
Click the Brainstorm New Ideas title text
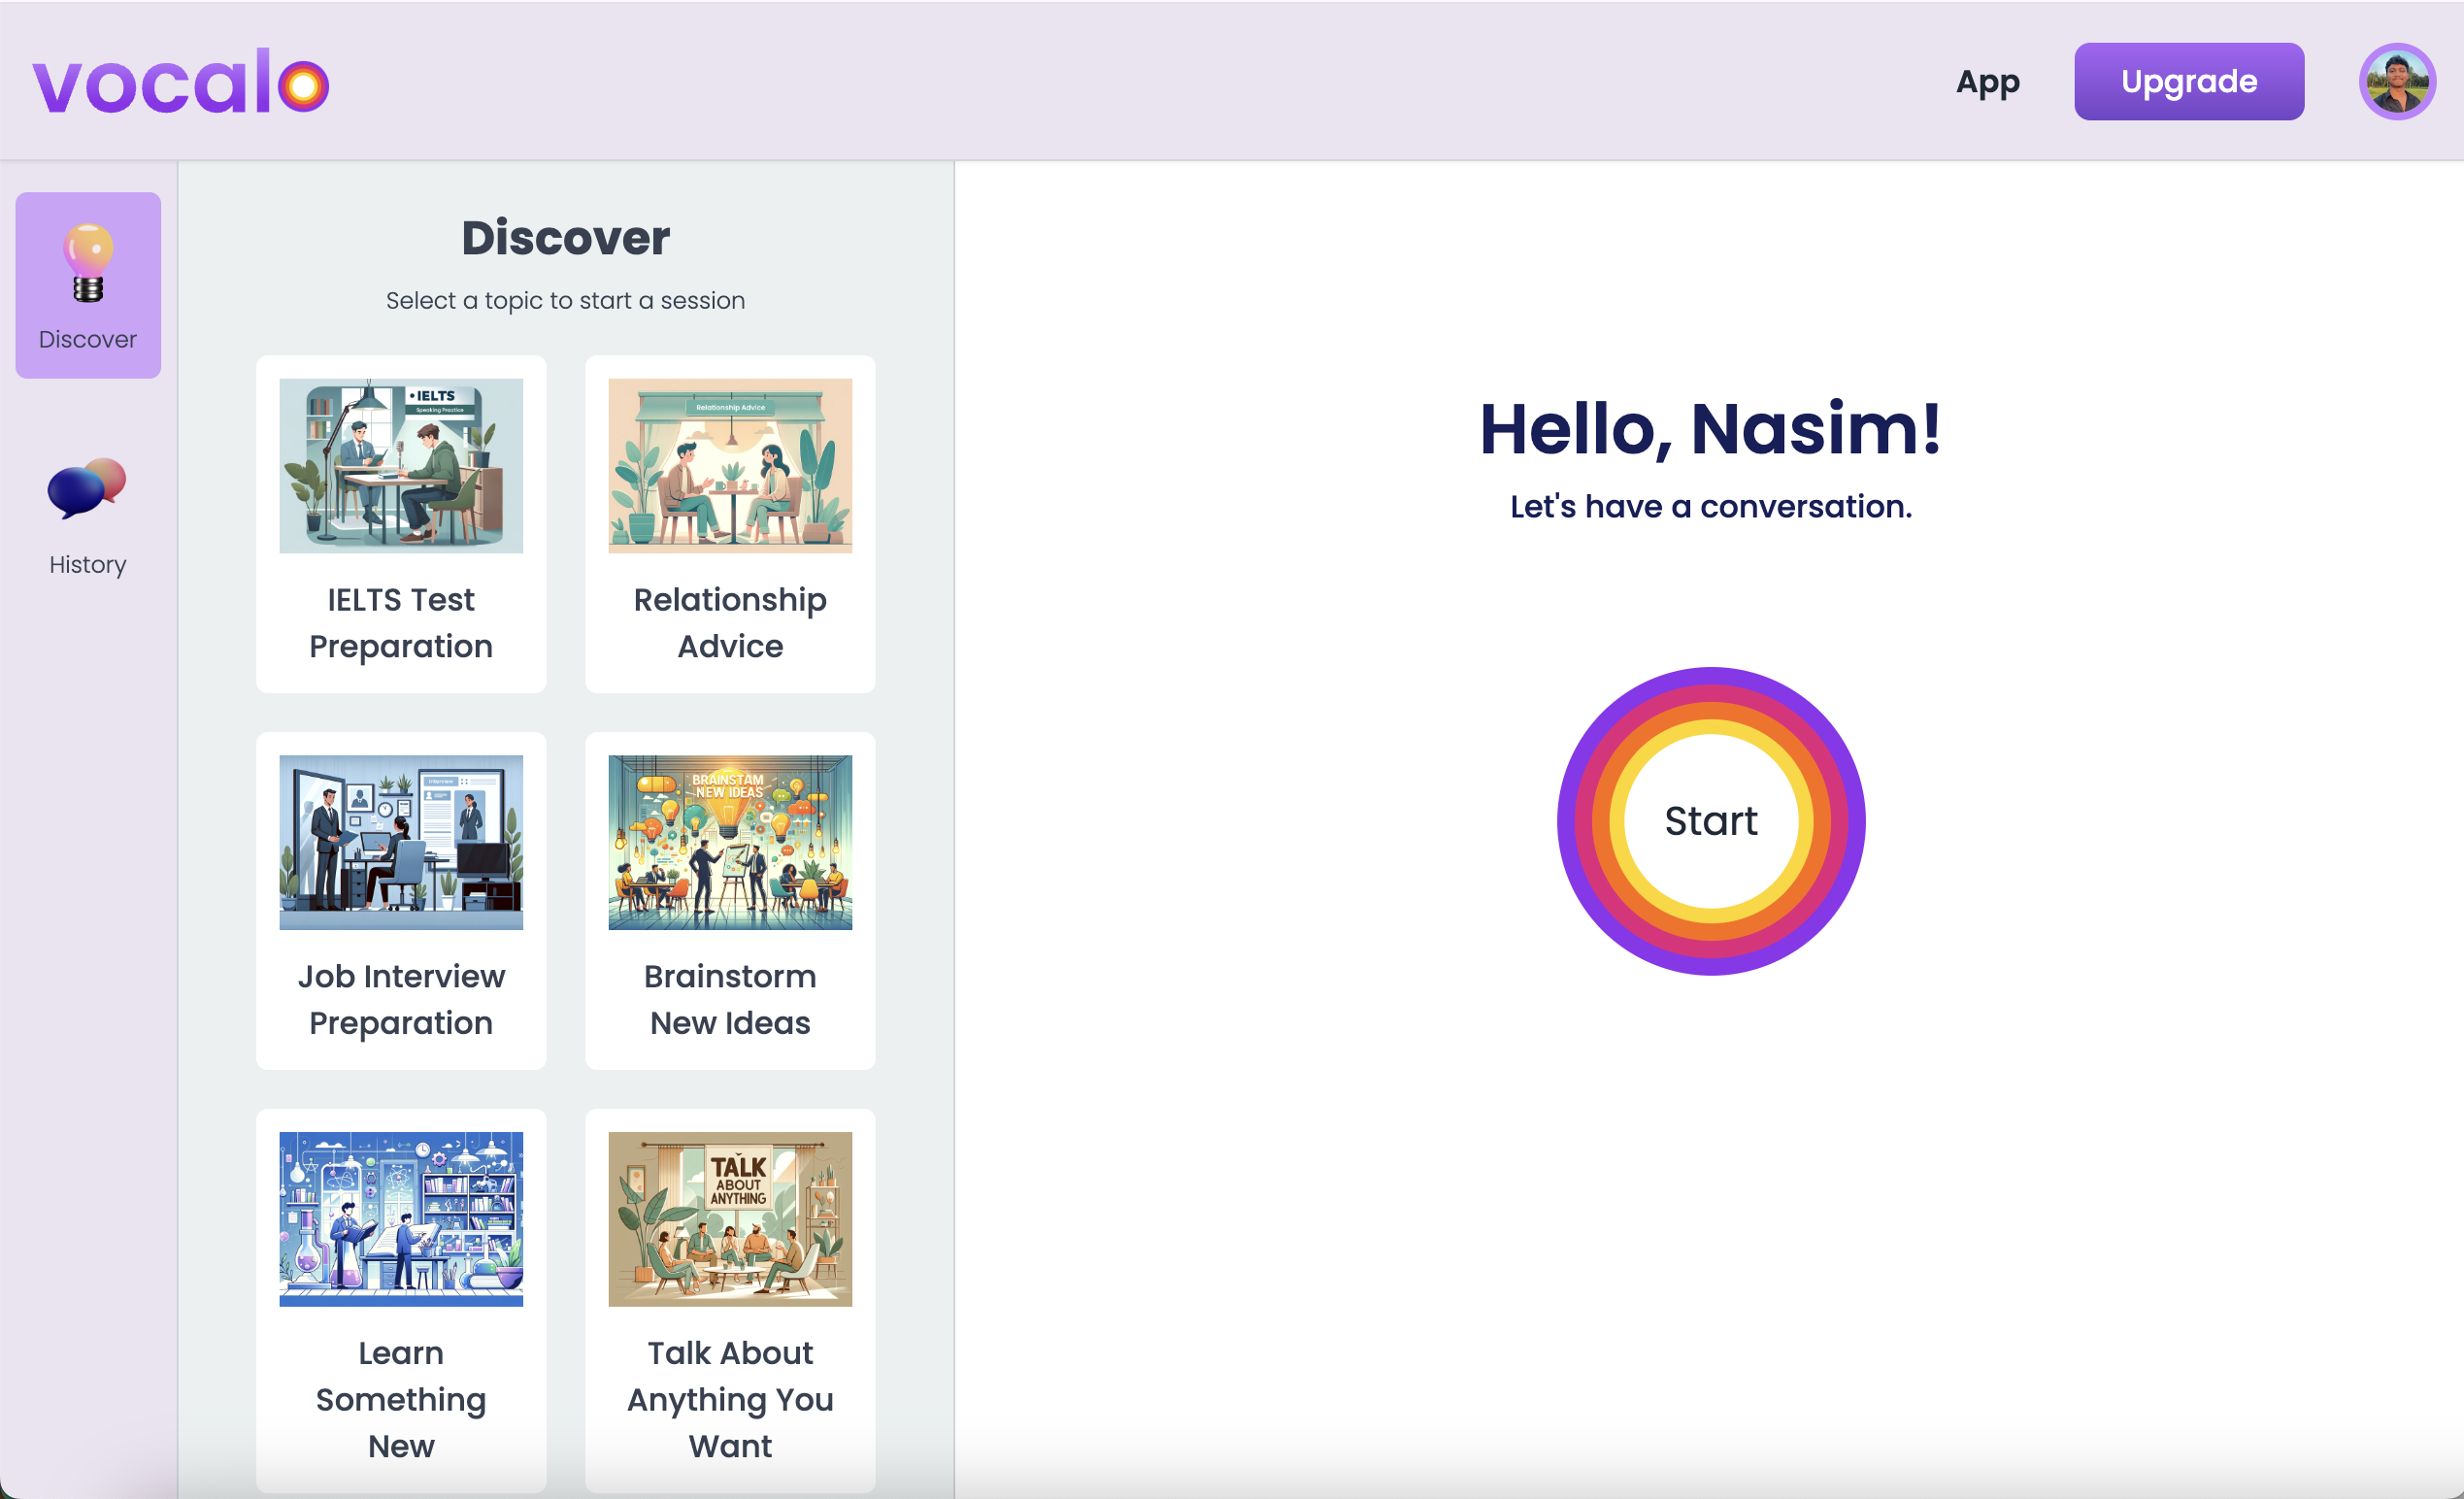pos(730,999)
